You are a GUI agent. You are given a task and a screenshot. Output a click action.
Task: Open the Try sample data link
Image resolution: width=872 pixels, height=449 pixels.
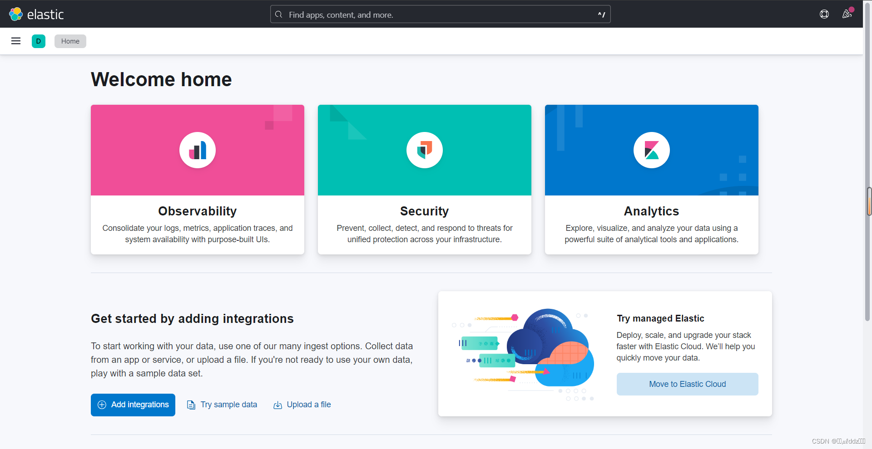222,405
